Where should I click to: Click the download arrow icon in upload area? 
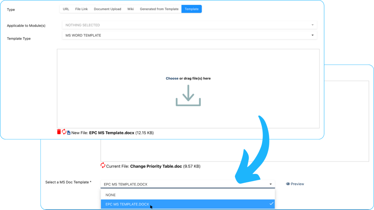point(188,95)
